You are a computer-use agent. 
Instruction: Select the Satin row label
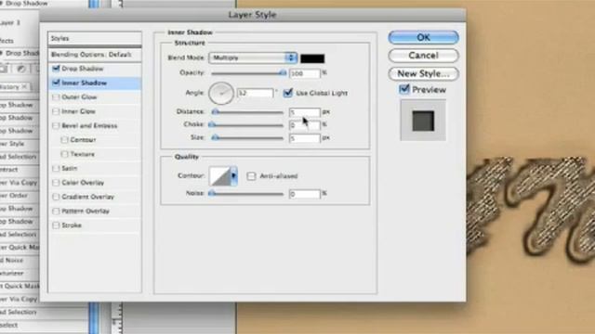click(70, 168)
